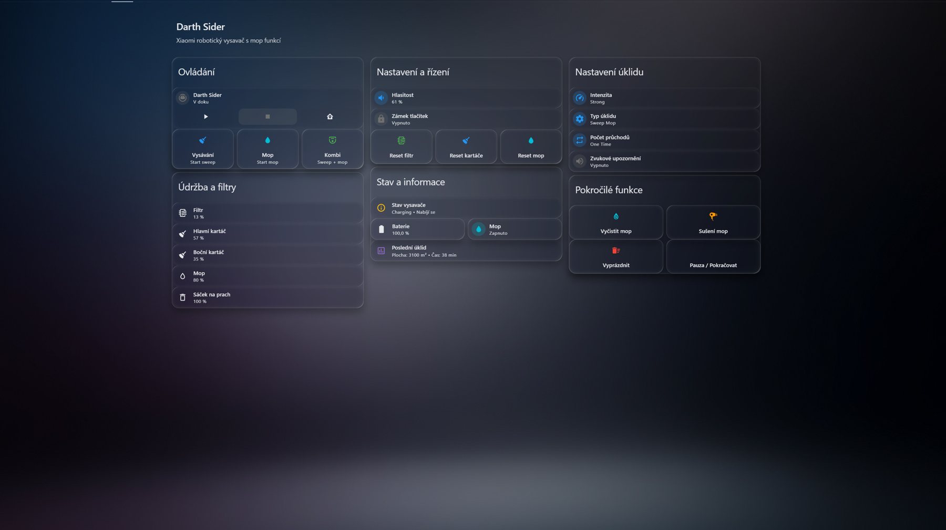Stop the vacuum using the stop button
The height and width of the screenshot is (530, 946).
pos(268,117)
